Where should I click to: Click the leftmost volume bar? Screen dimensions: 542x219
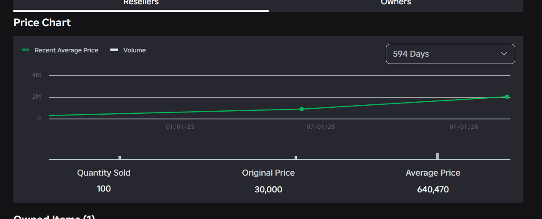coord(119,158)
